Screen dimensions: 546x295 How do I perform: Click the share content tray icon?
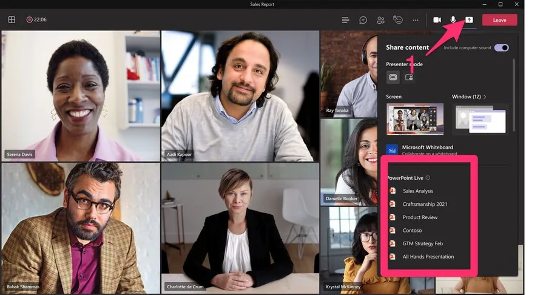click(469, 20)
